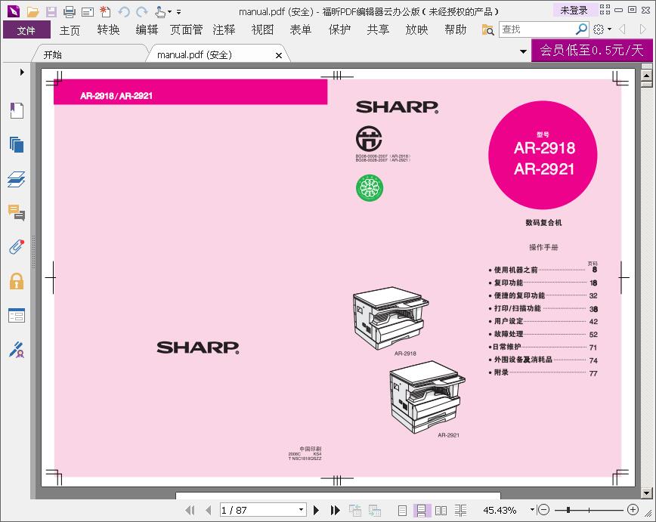Click the 未登录 login button
Viewport: 656px width, 522px height.
[x=574, y=10]
